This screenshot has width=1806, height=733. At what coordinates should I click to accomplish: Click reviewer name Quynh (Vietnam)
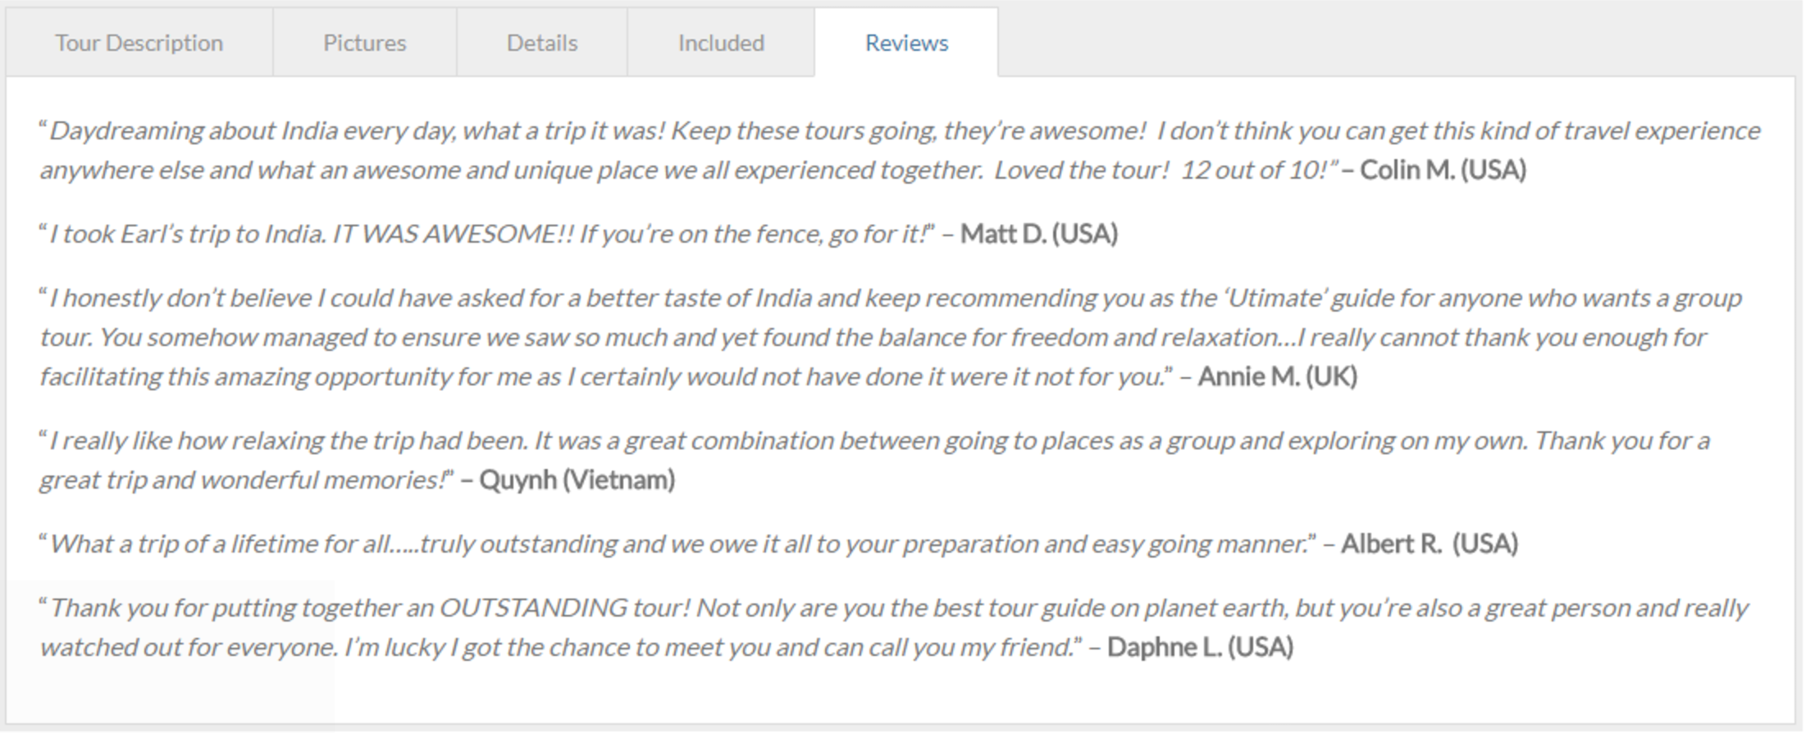[577, 480]
